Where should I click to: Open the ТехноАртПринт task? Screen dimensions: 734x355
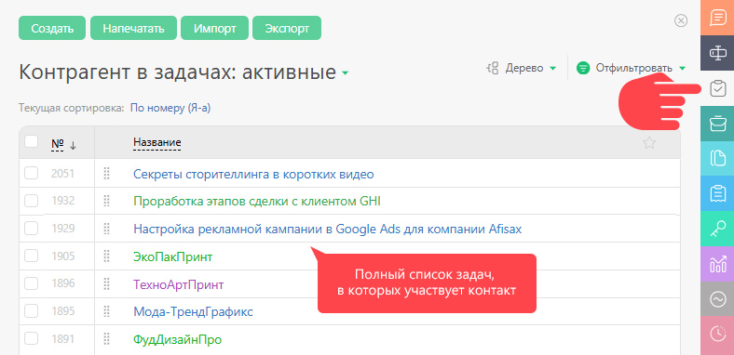[178, 284]
